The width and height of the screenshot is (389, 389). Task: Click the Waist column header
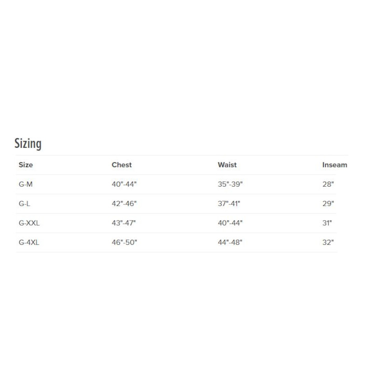click(x=227, y=165)
